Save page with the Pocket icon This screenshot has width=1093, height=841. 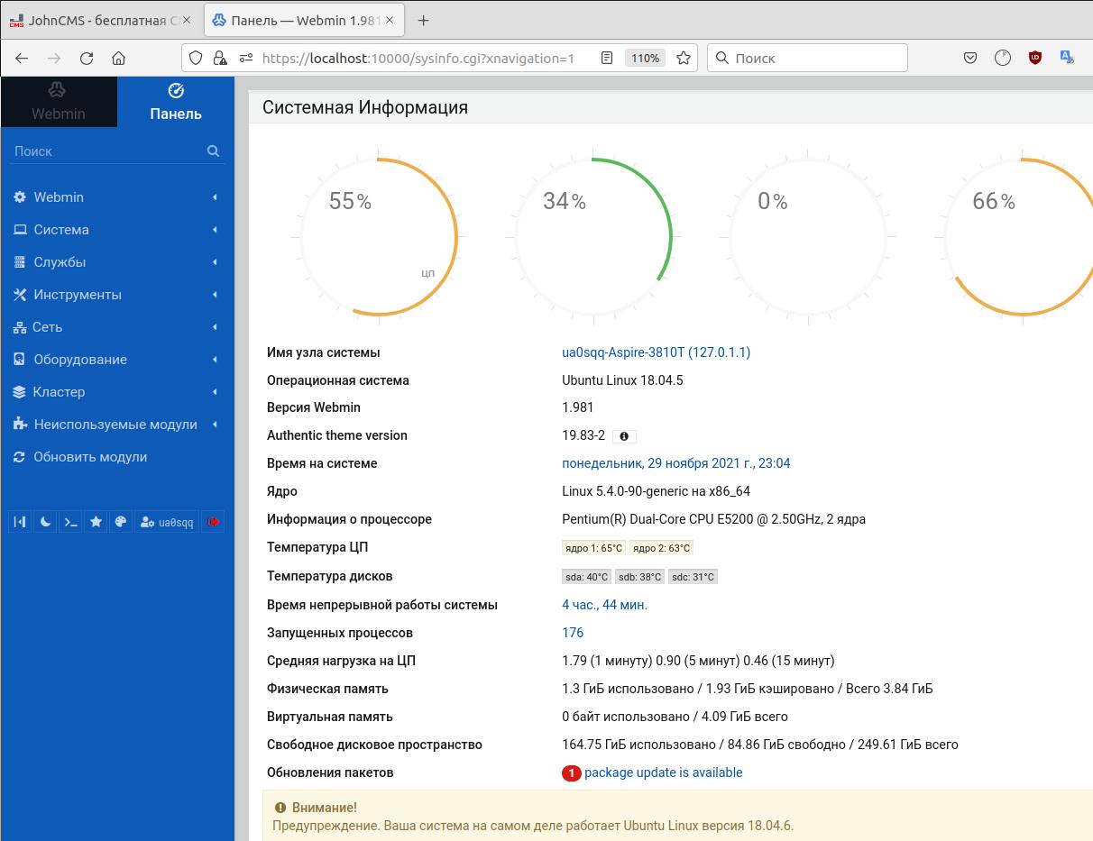(x=970, y=58)
